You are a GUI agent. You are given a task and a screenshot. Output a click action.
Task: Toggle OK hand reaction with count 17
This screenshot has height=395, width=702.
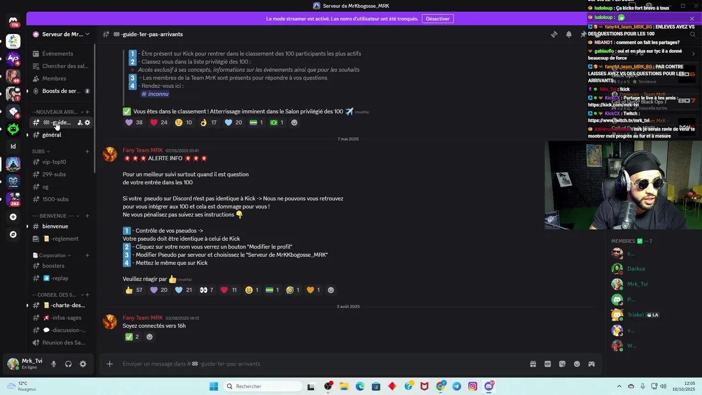pos(208,122)
